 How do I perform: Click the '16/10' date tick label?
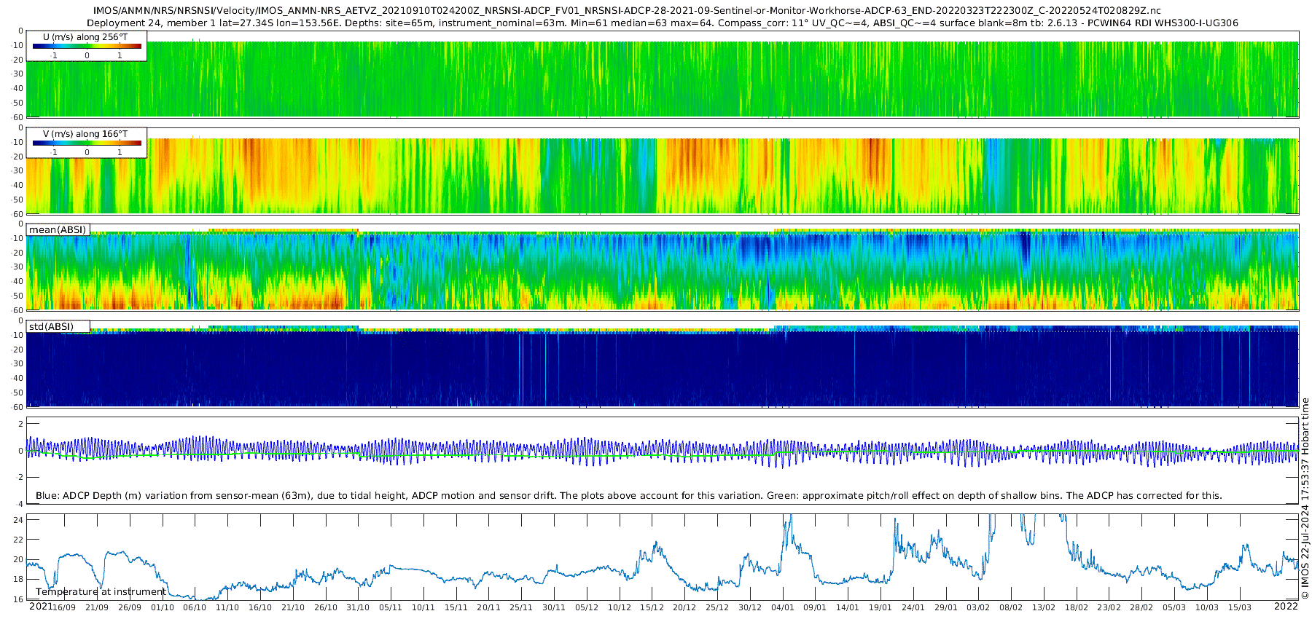(x=260, y=607)
